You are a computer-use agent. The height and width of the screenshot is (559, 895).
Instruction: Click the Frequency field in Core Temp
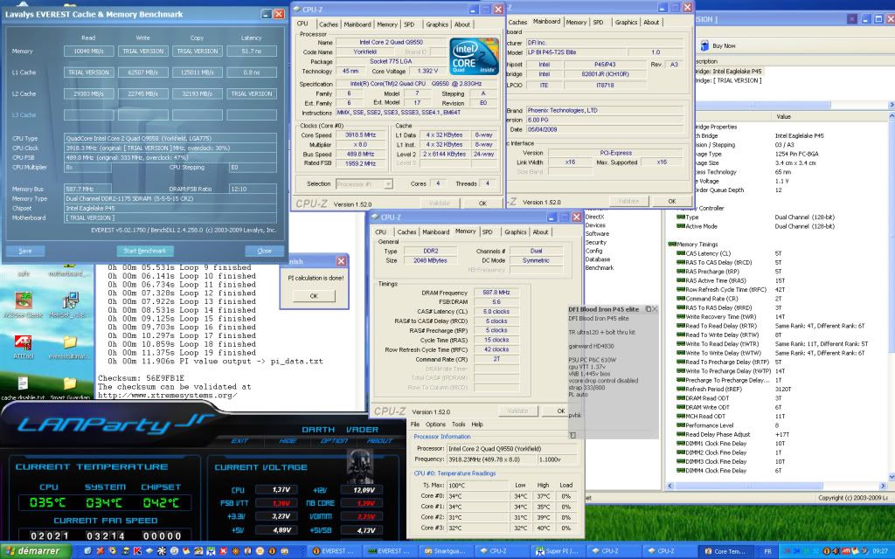click(x=492, y=459)
